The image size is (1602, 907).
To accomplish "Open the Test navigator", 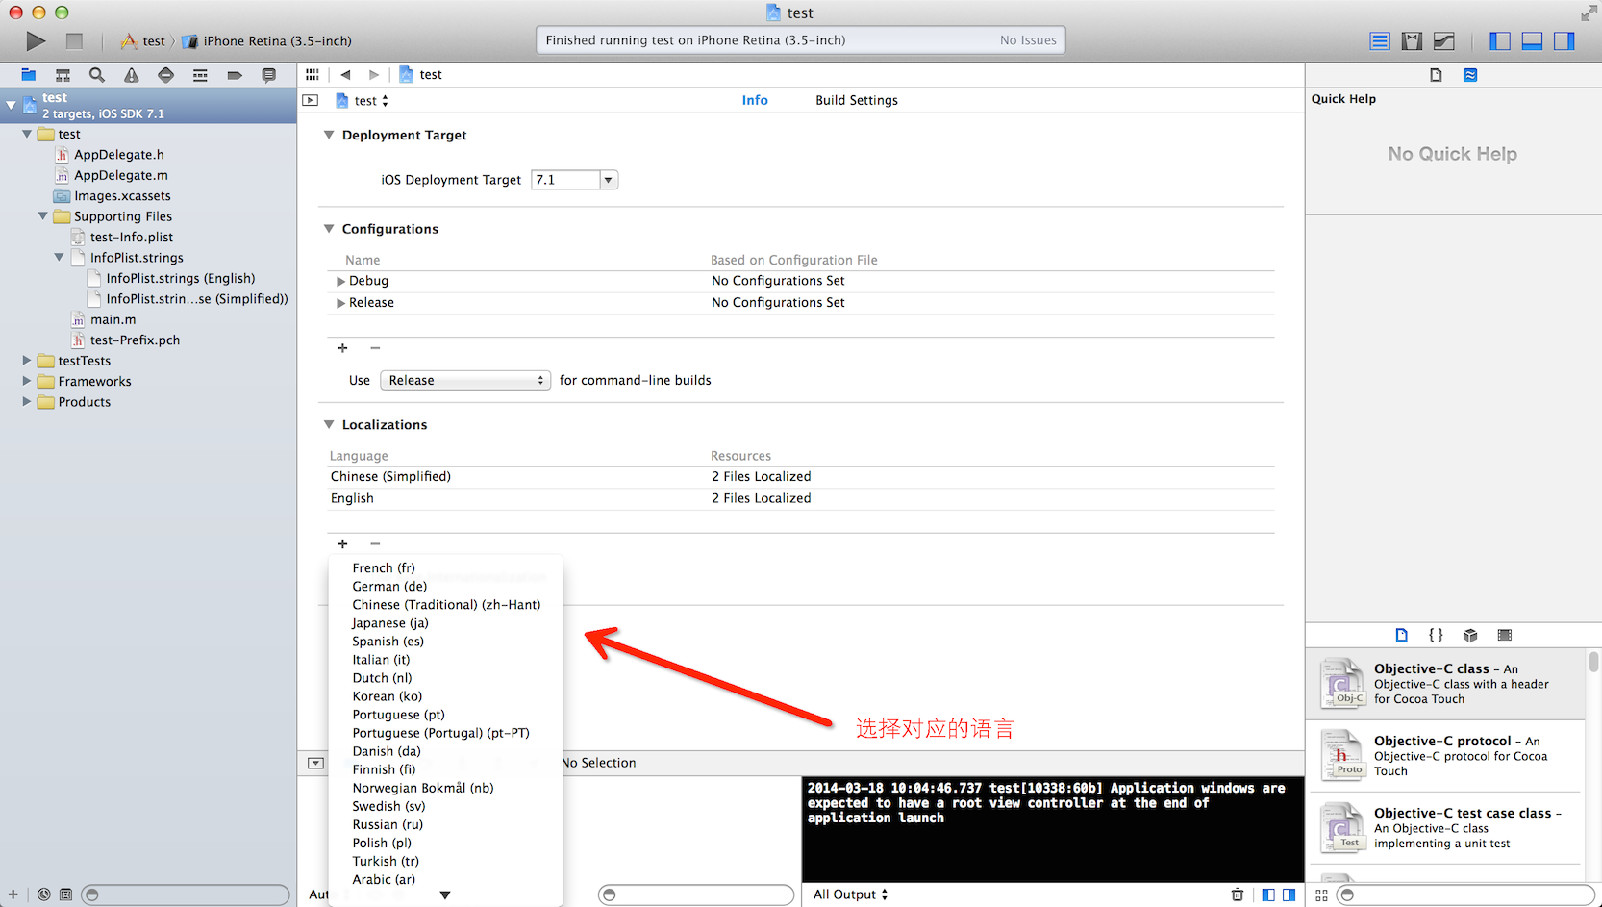I will [165, 75].
